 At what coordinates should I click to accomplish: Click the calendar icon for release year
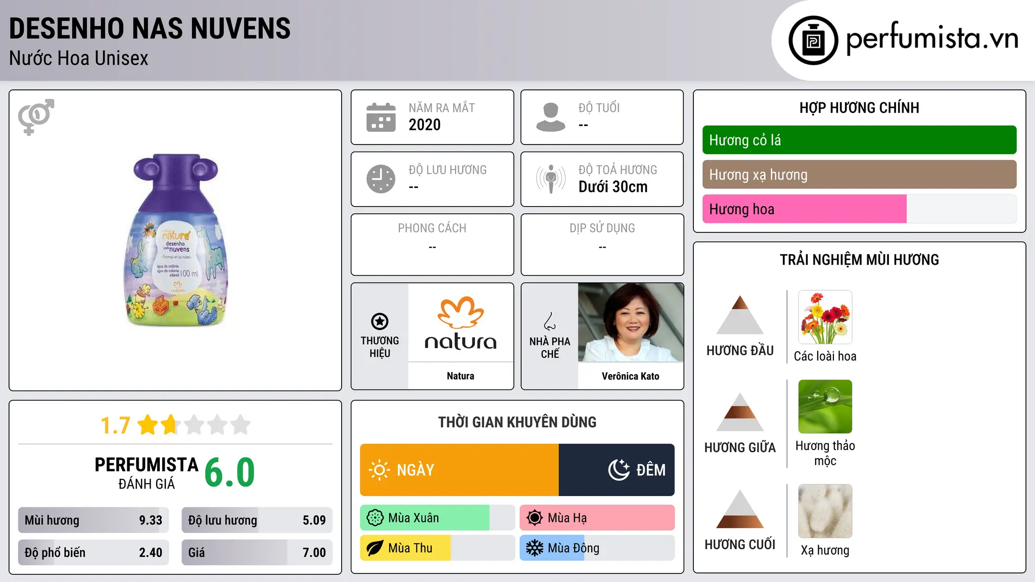point(381,117)
